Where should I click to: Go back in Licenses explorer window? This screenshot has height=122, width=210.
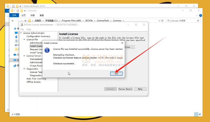[x=13, y=21]
